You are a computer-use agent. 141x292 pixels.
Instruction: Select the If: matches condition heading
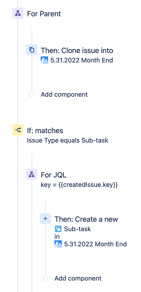pyautogui.click(x=45, y=131)
